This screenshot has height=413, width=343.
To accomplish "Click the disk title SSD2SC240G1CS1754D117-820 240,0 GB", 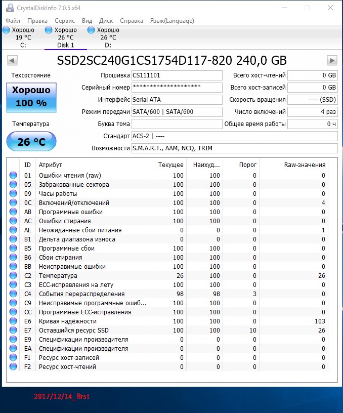I will (x=171, y=60).
